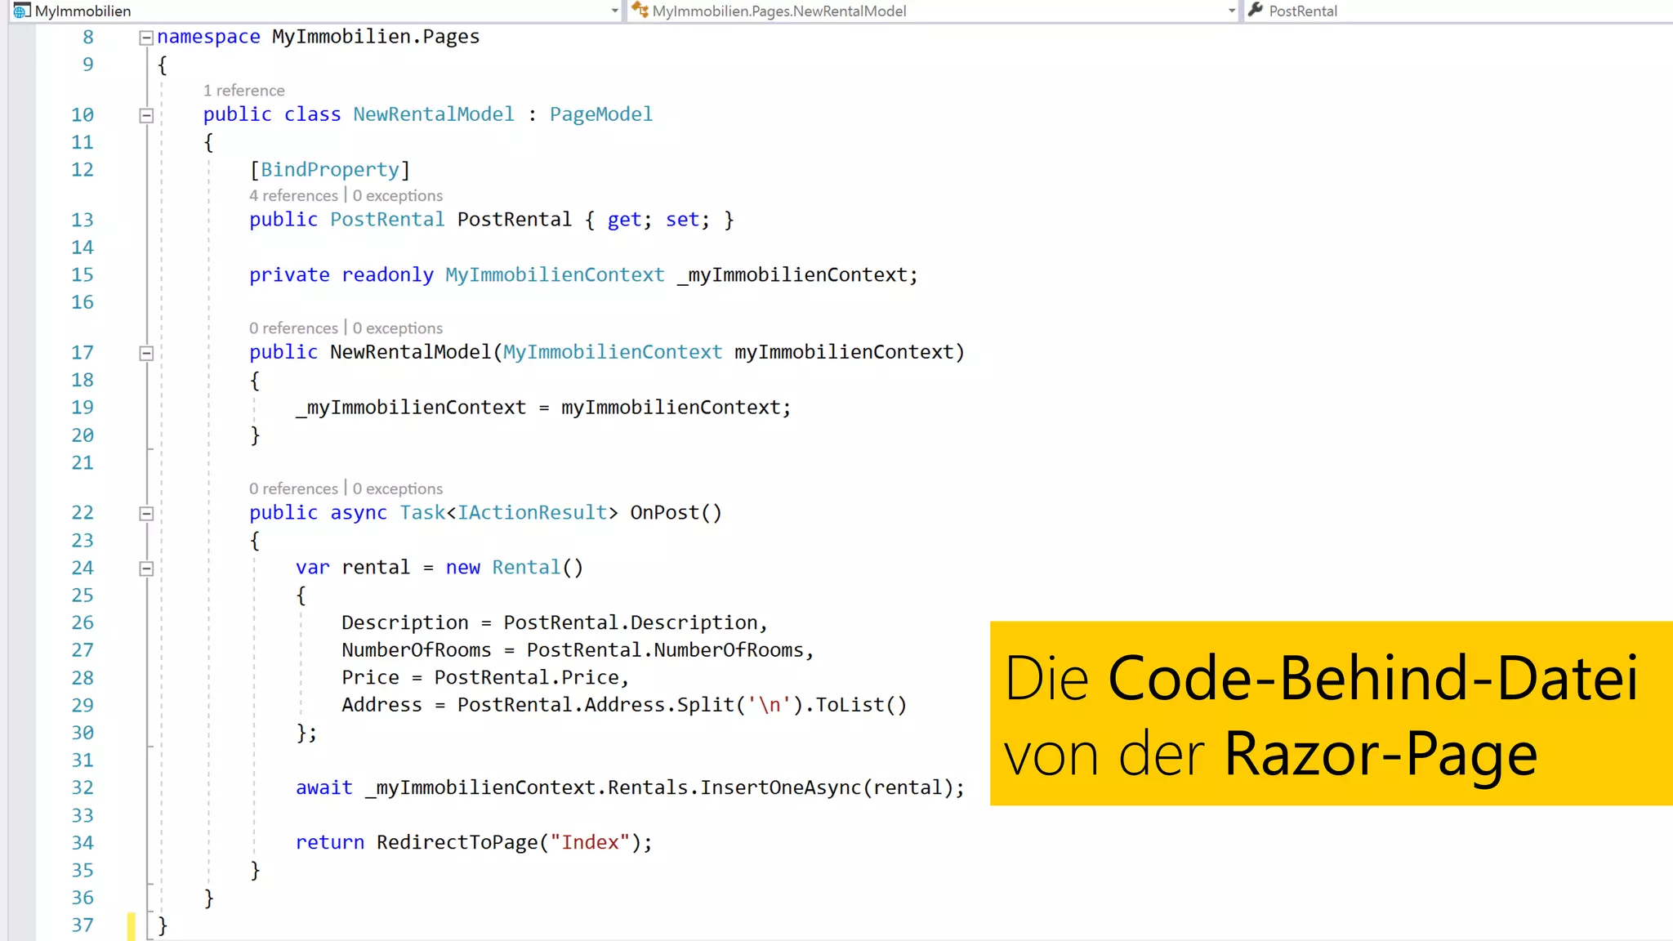Click Price assignment on line 28
Image resolution: width=1673 pixels, height=941 pixels.
coord(485,678)
